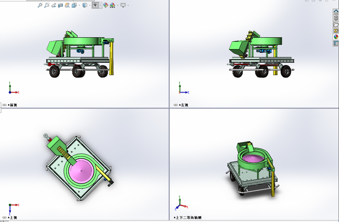339x222 pixels.
Task: Click the *左视 viewport label
Action: tap(184, 105)
